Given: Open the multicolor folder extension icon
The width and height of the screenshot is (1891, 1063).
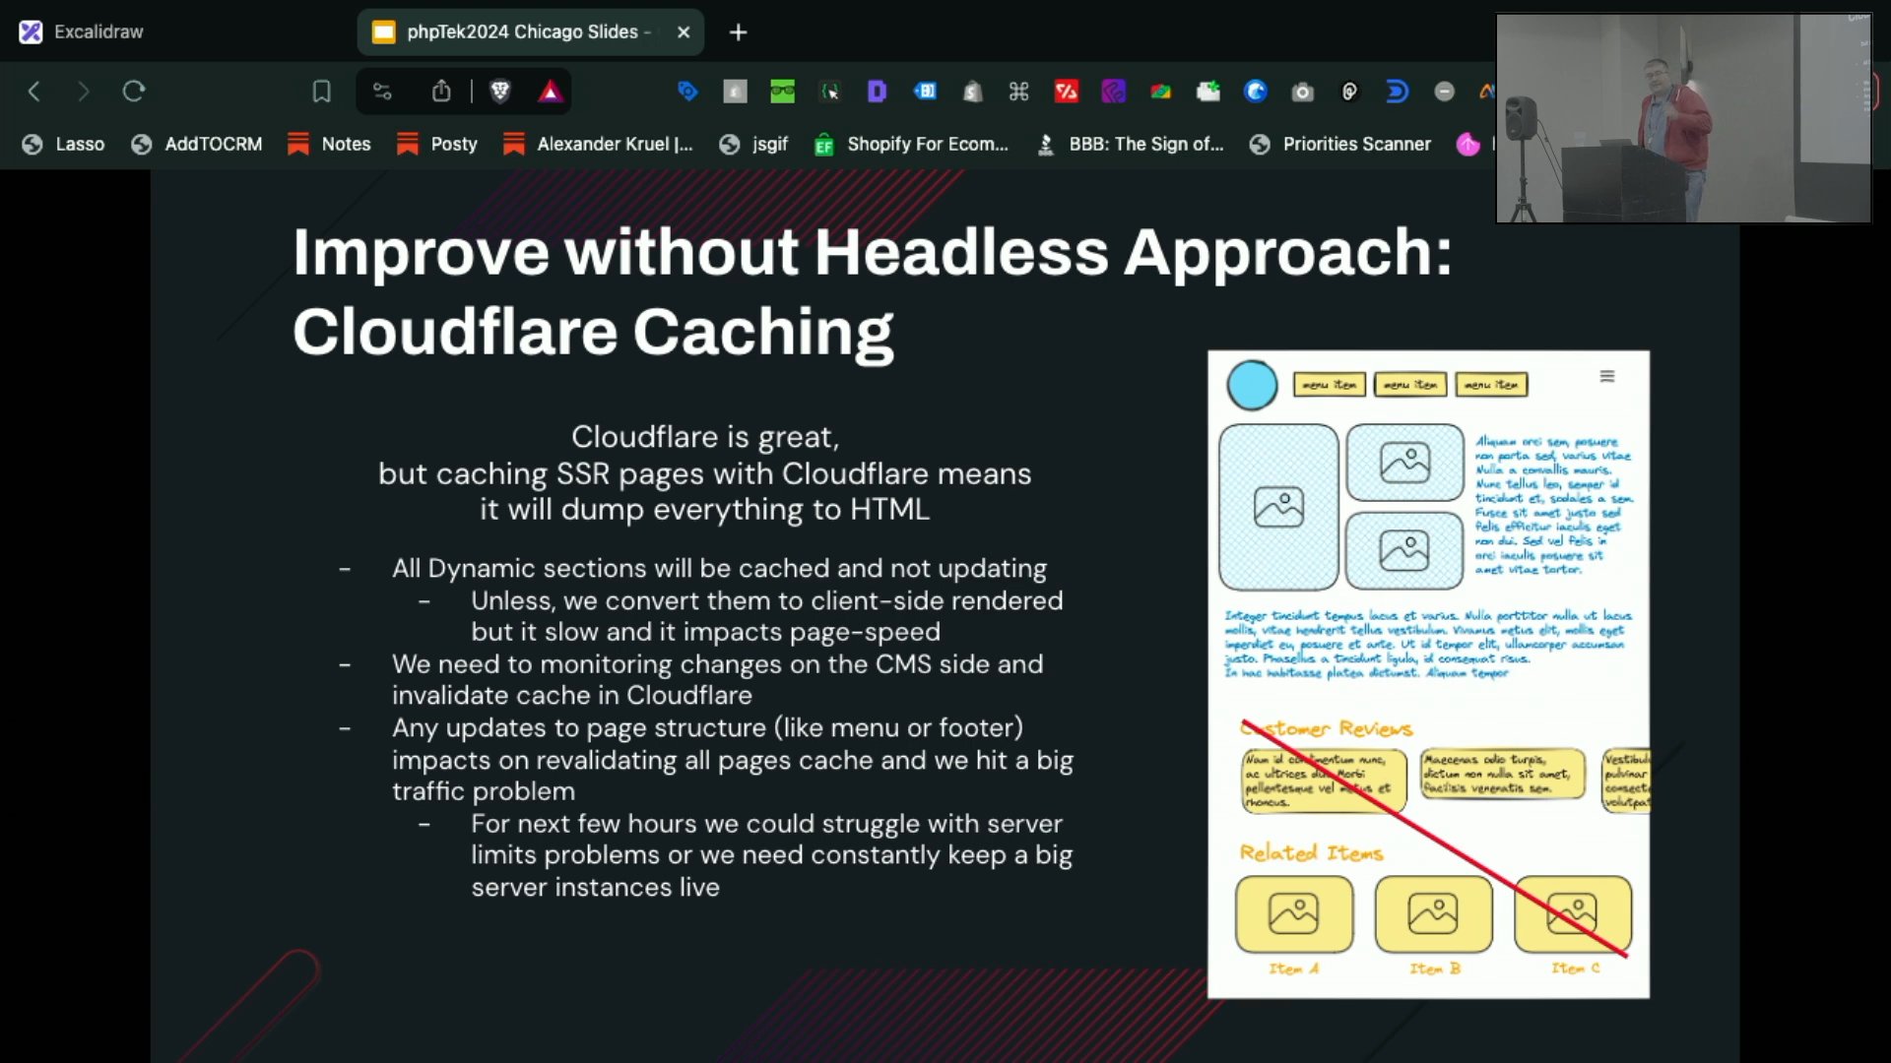Looking at the screenshot, I should pos(1161,92).
